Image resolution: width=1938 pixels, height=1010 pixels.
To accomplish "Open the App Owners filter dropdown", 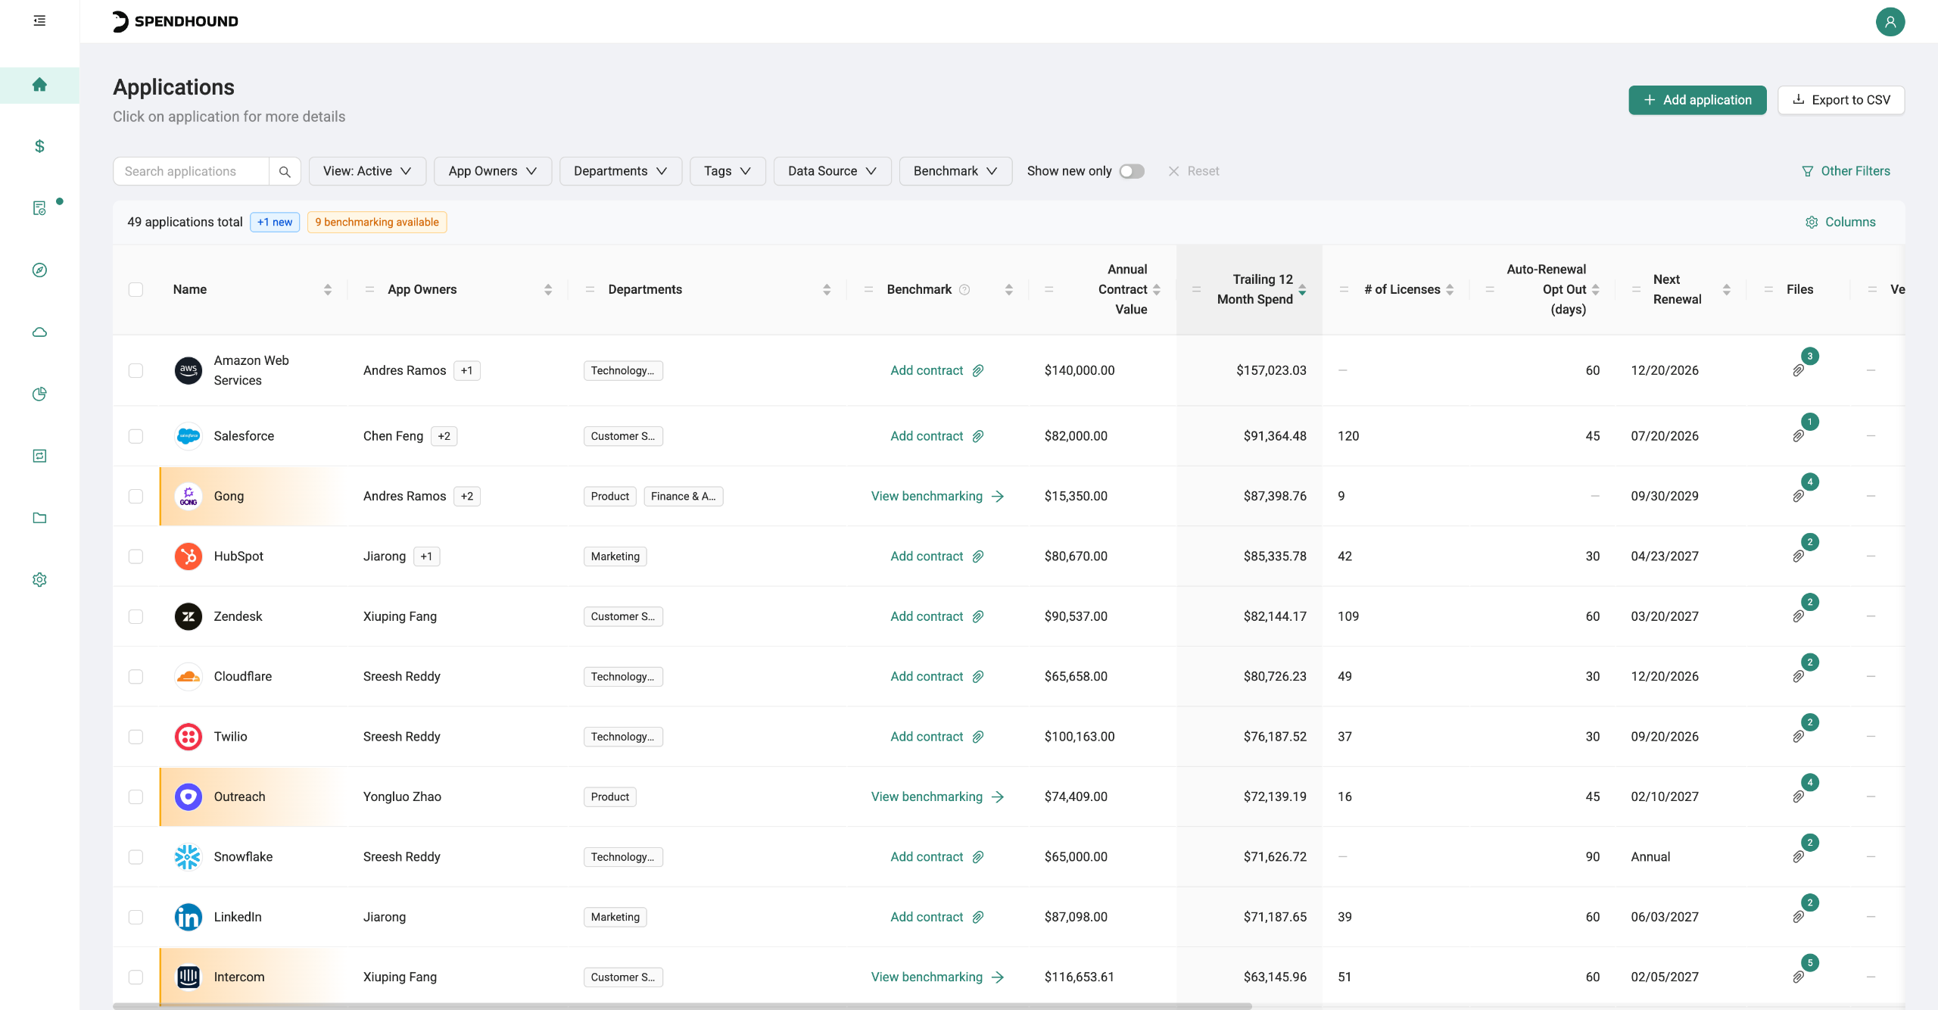I will pyautogui.click(x=493, y=172).
